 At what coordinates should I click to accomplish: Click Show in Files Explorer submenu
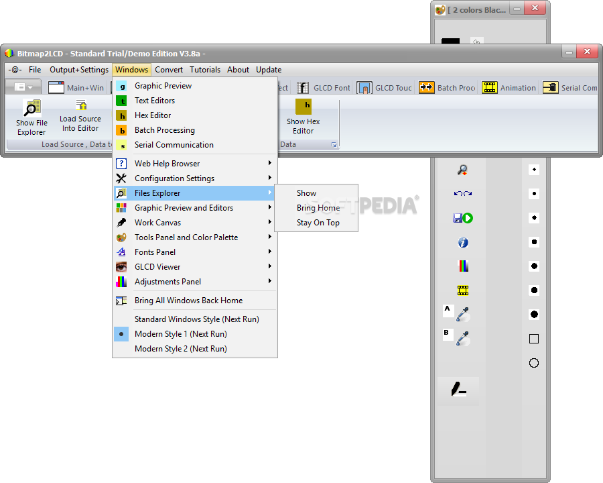tap(316, 193)
